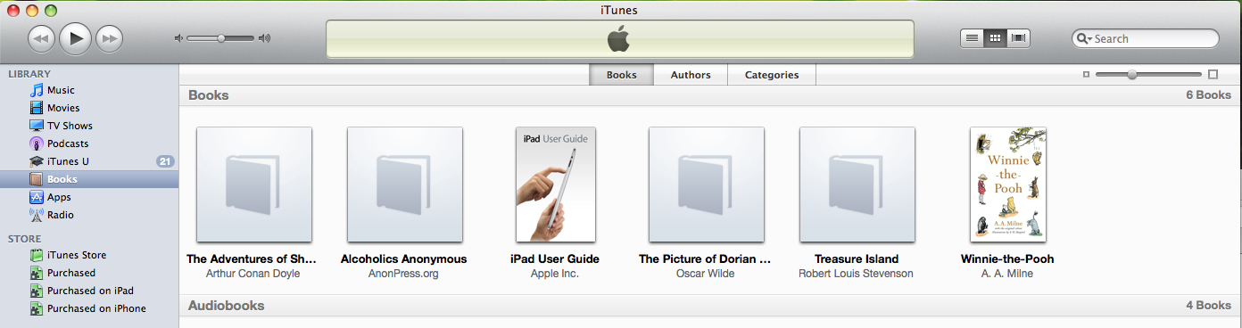The image size is (1242, 328).
Task: Click the iPad User Guide title text
Action: point(555,259)
